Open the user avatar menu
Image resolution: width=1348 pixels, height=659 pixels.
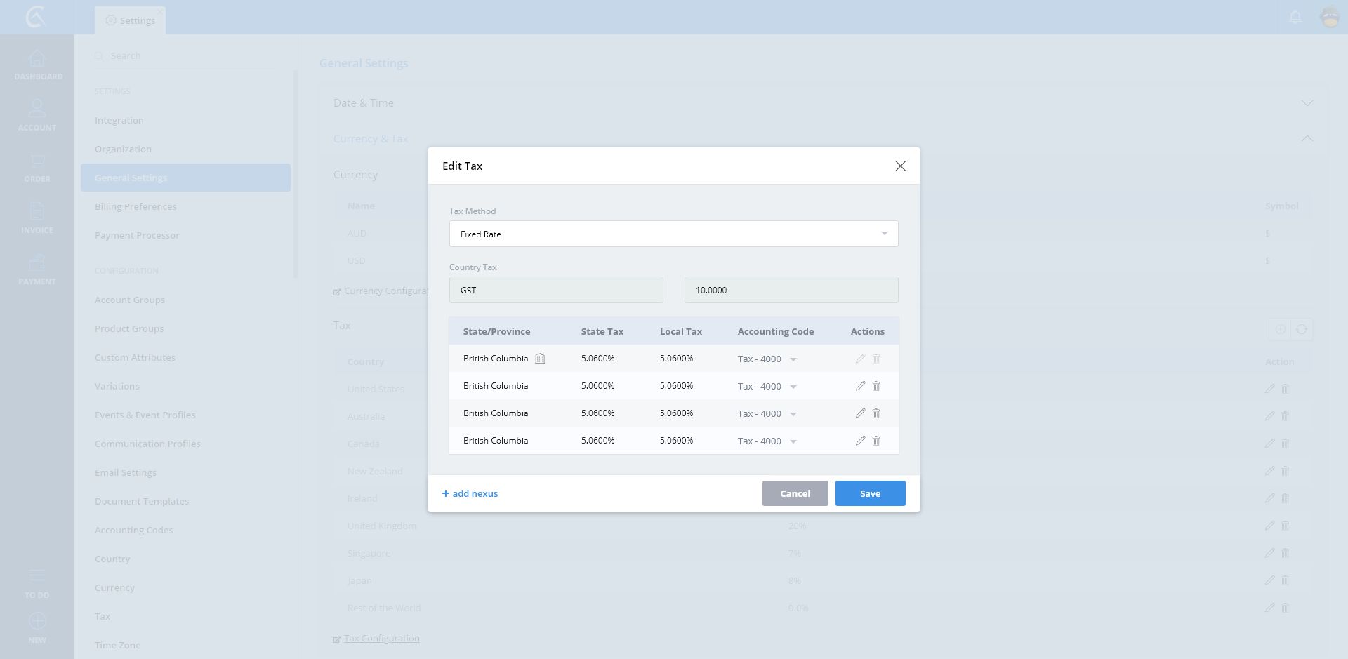[x=1330, y=18]
